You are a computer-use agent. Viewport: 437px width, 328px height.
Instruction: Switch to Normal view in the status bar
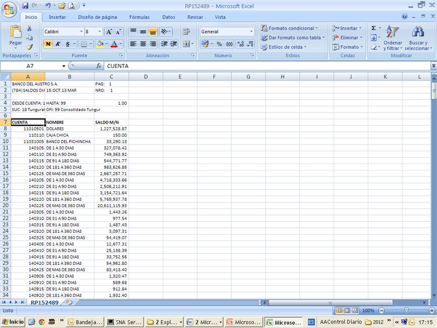coord(339,310)
